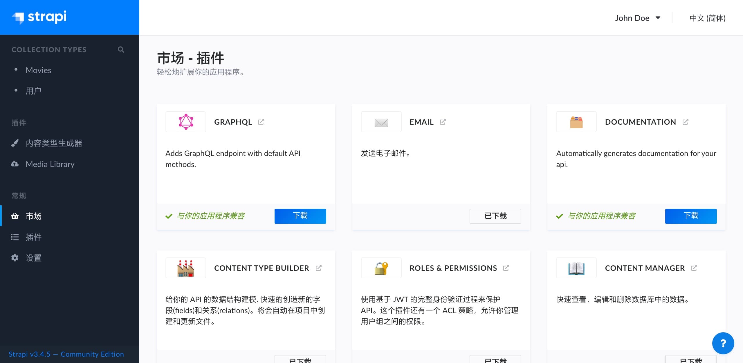The image size is (743, 363).
Task: Open Content Type Builder external link icon
Action: pos(318,268)
